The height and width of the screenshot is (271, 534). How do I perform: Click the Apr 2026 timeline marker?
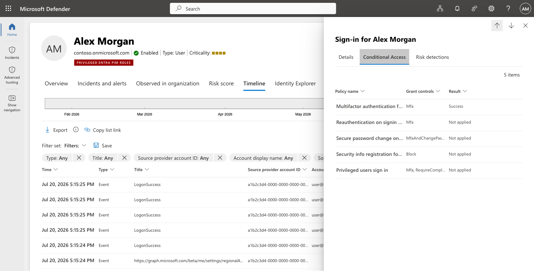click(225, 114)
